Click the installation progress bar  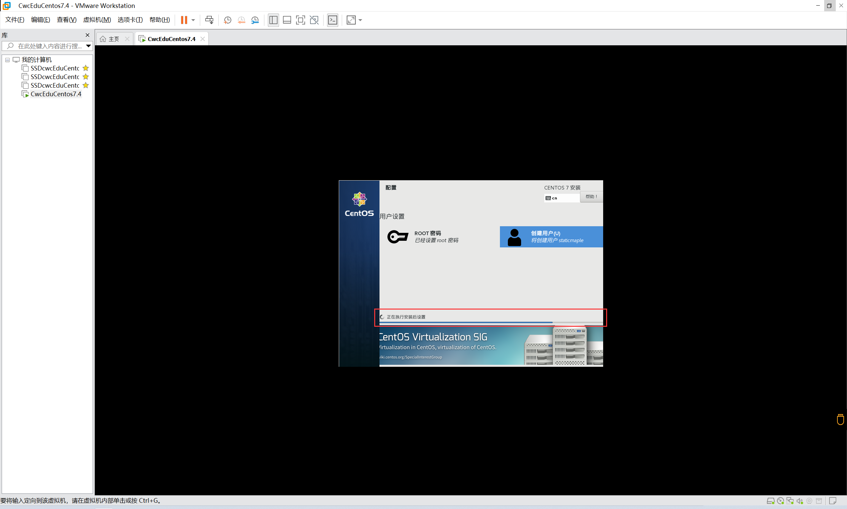click(x=491, y=322)
